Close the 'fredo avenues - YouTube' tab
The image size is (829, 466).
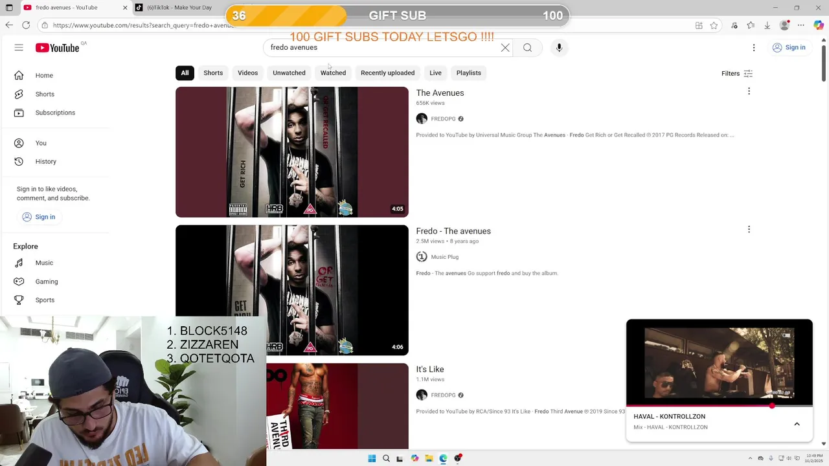point(125,8)
